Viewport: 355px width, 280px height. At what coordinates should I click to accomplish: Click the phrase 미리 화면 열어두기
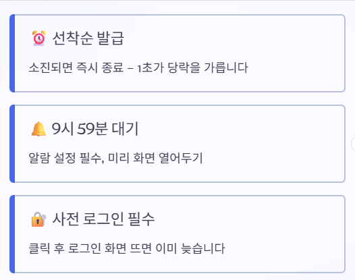(x=155, y=158)
